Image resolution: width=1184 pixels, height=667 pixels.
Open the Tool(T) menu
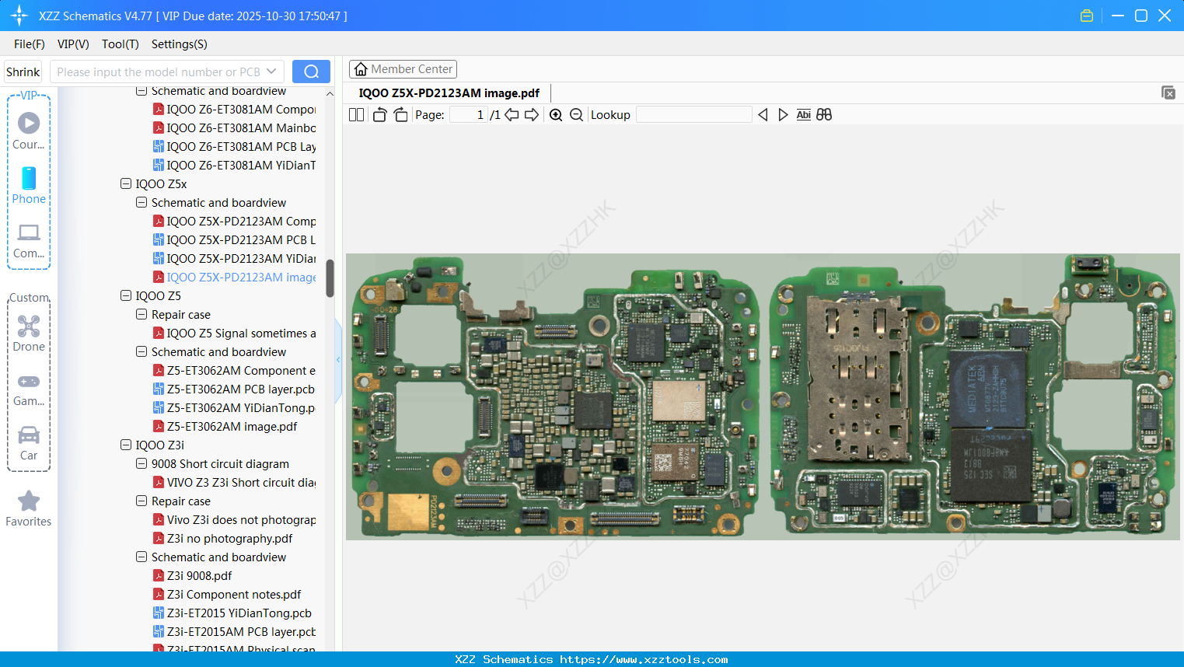tap(120, 44)
